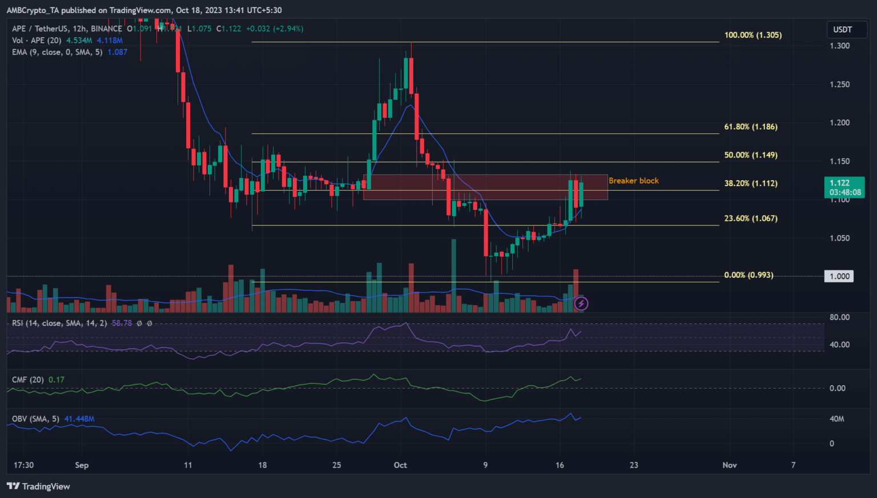The image size is (877, 498).
Task: Click the 1.000 price marker on axis
Action: (839, 276)
